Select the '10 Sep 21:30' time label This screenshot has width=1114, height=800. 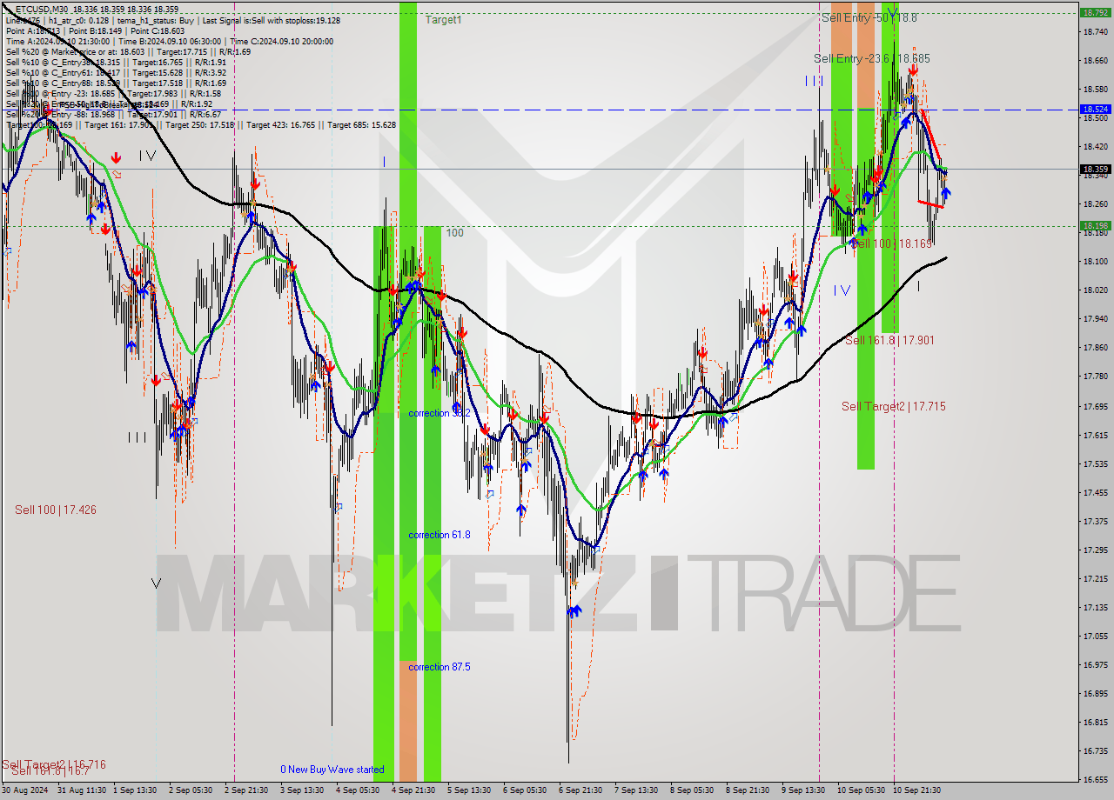pos(917,790)
